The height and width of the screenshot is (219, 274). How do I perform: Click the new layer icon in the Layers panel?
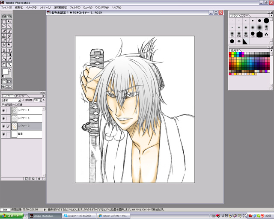(33, 179)
